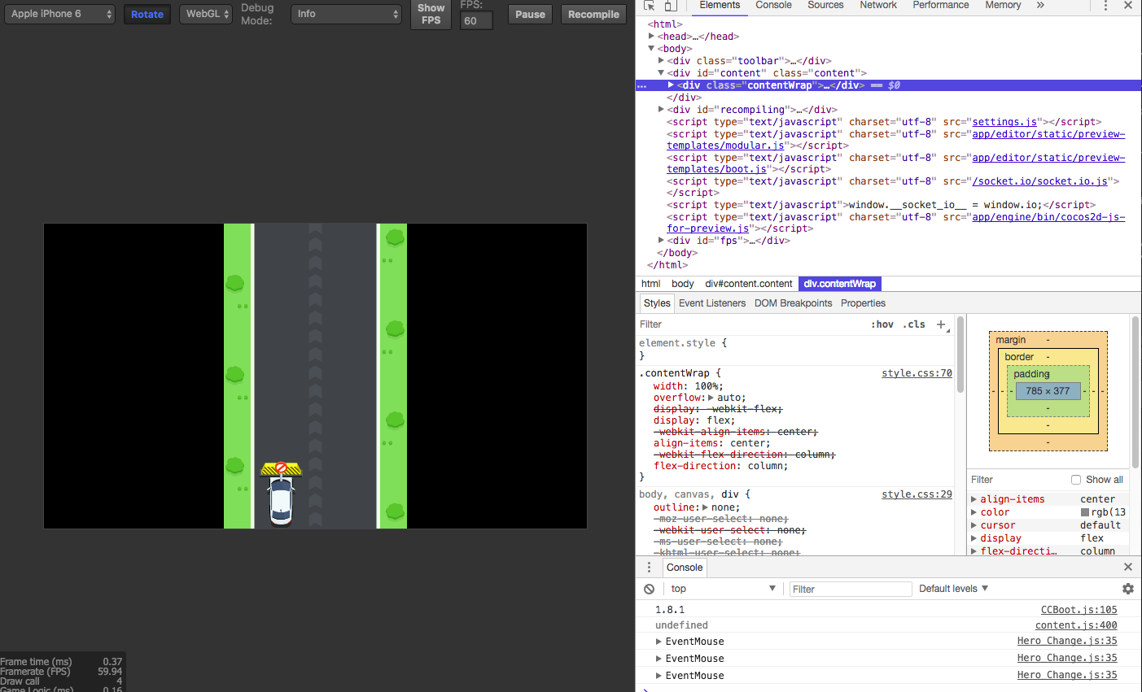Open the DevTools customize kebab menu
This screenshot has height=692, width=1142.
click(1105, 6)
